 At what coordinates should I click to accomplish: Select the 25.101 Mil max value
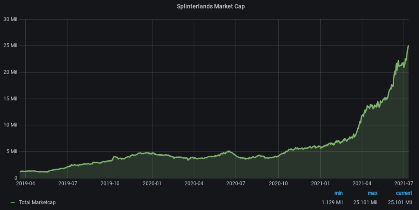pyautogui.click(x=365, y=202)
